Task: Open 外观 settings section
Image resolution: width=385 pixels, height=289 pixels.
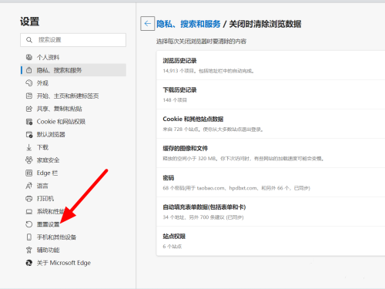Action: 73,82
